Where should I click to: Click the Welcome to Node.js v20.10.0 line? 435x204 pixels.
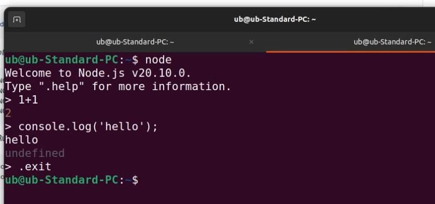pos(98,74)
